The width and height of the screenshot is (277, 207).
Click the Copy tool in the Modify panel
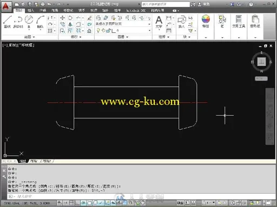click(62, 24)
